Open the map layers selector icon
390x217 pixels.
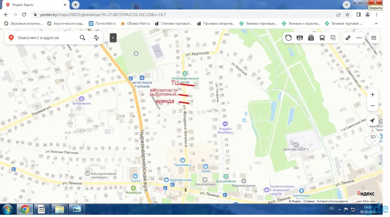coord(333,38)
